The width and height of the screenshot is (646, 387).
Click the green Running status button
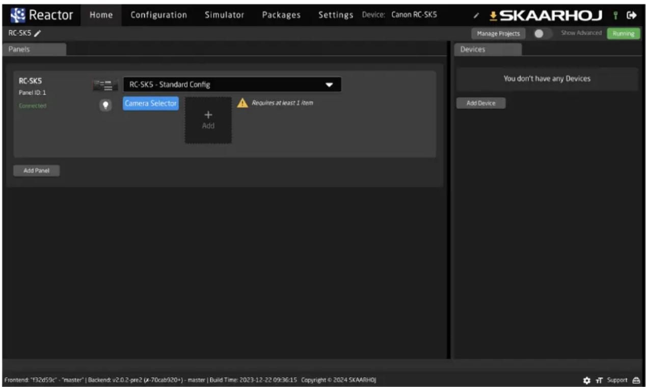624,34
